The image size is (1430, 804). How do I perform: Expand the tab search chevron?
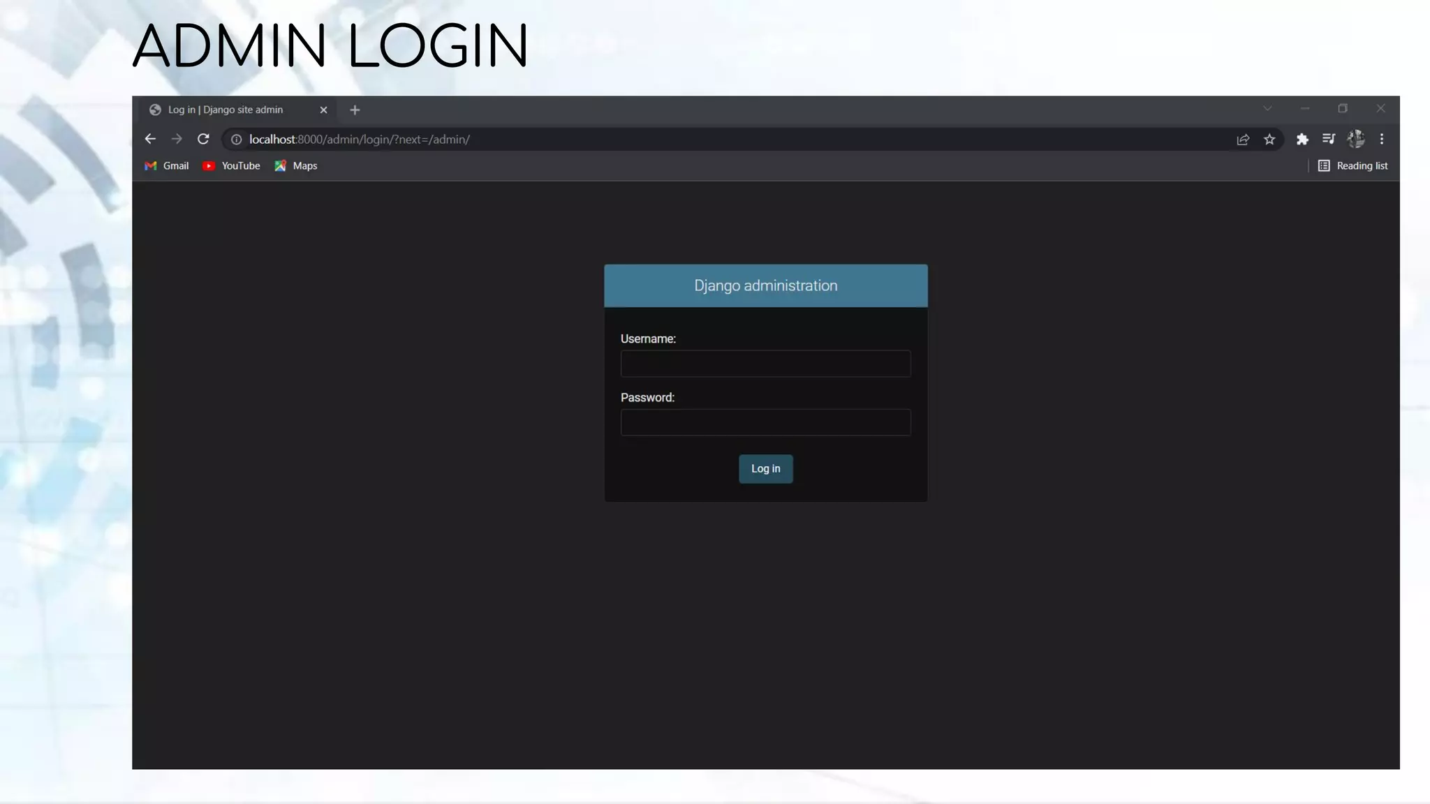[x=1267, y=109]
